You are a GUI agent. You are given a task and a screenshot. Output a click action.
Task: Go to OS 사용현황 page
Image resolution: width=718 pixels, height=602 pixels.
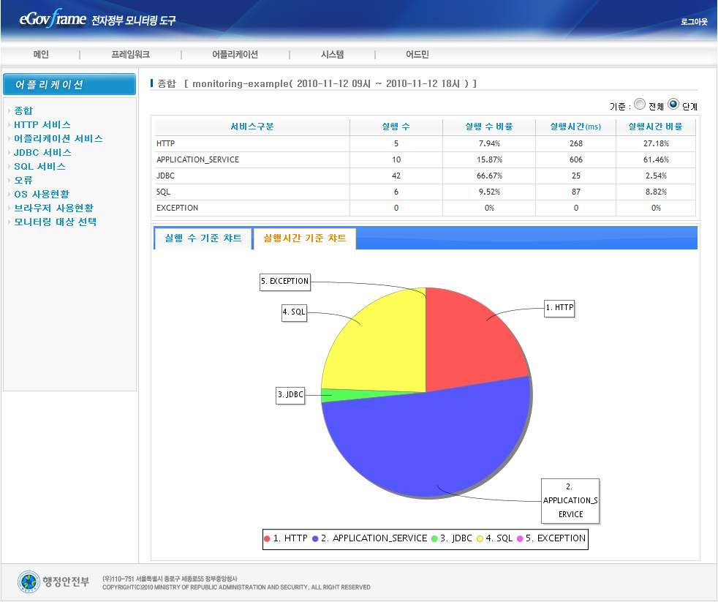[42, 194]
